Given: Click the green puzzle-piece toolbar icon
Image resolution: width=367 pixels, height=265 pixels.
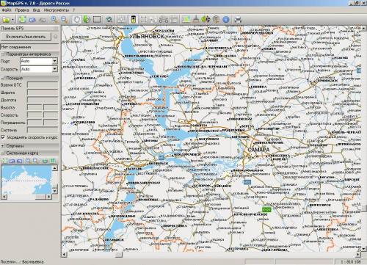Looking at the screenshot, I should (x=23, y=19).
